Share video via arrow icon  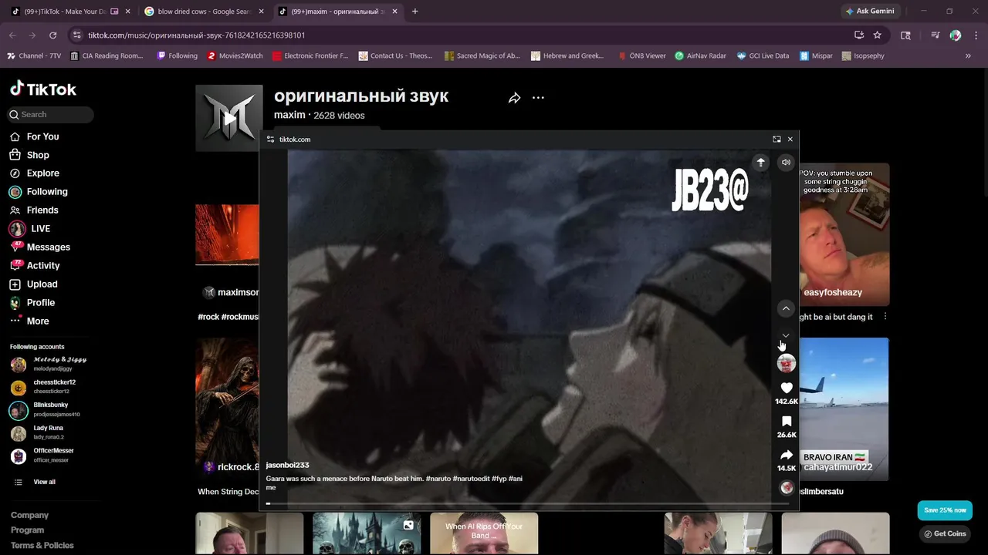pos(787,456)
